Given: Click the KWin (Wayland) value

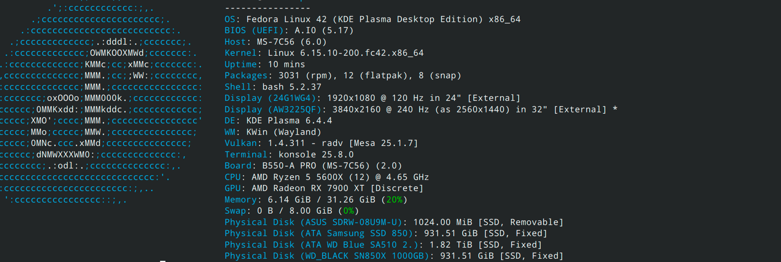Looking at the screenshot, I should [x=284, y=132].
